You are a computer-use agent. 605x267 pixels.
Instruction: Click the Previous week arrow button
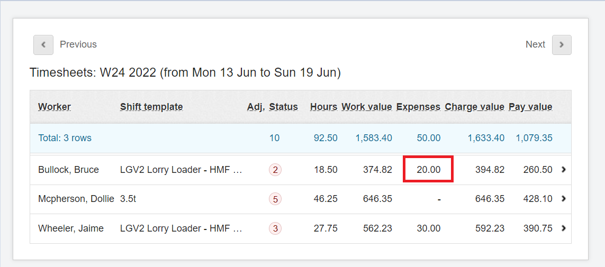pos(43,45)
